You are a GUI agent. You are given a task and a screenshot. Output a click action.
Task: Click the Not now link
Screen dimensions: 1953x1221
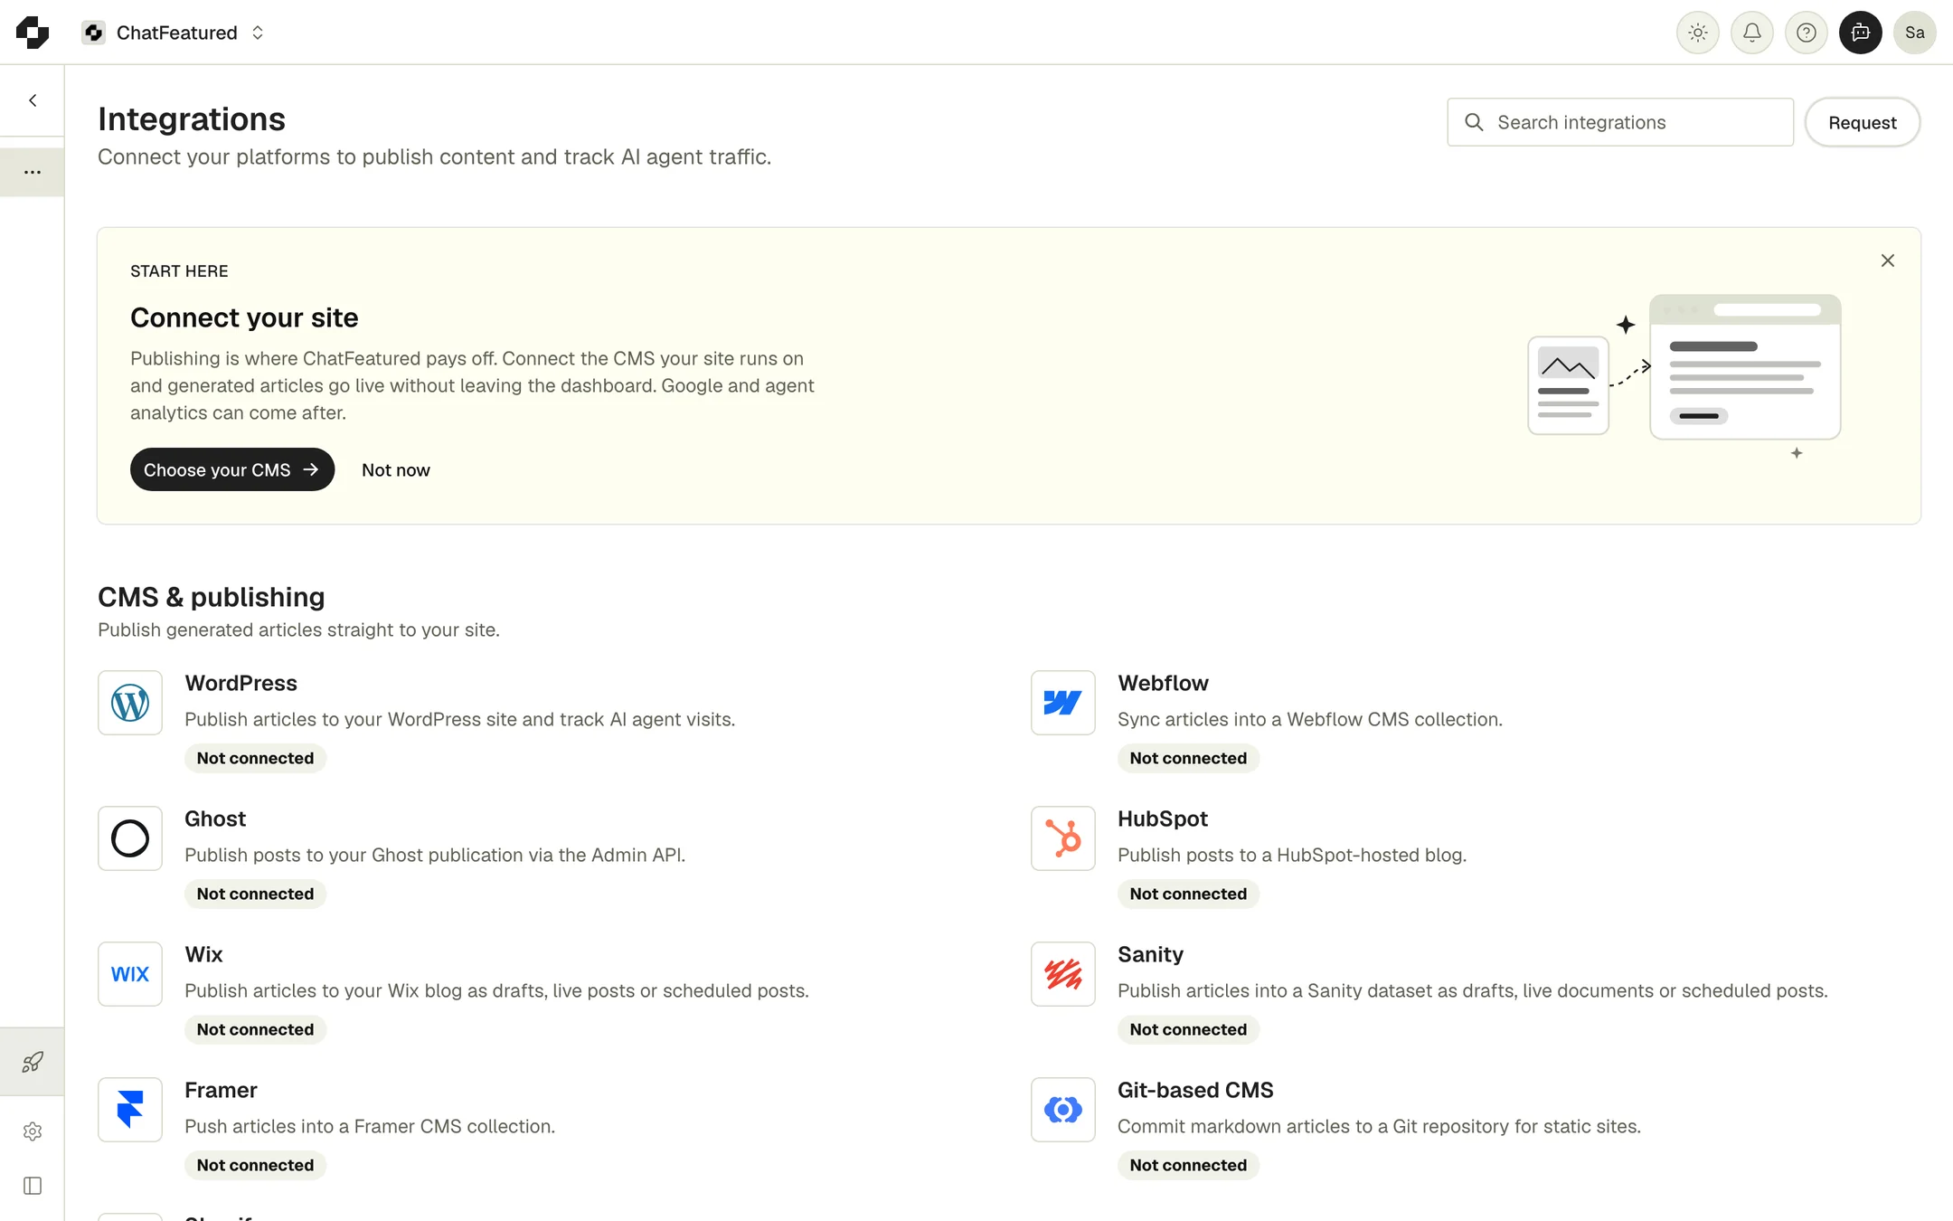(395, 469)
